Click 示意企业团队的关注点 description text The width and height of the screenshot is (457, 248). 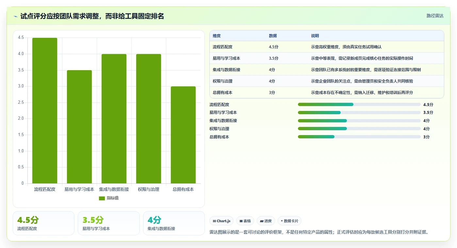(x=362, y=81)
